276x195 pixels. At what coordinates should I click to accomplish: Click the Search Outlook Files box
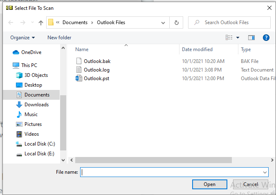(x=229, y=22)
